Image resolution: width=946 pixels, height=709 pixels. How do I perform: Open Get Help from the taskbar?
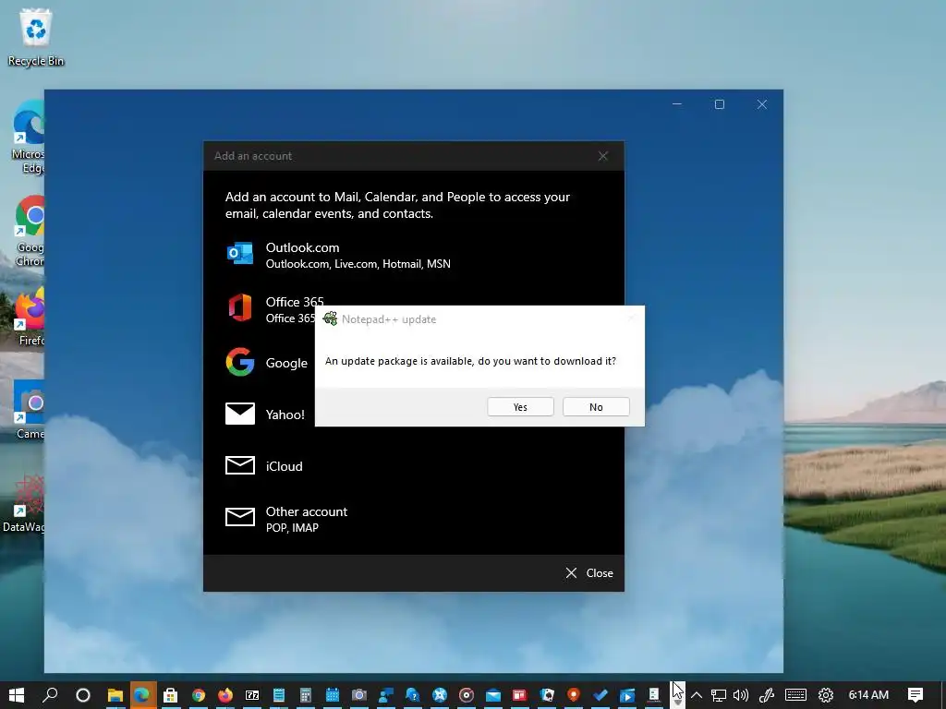click(413, 695)
